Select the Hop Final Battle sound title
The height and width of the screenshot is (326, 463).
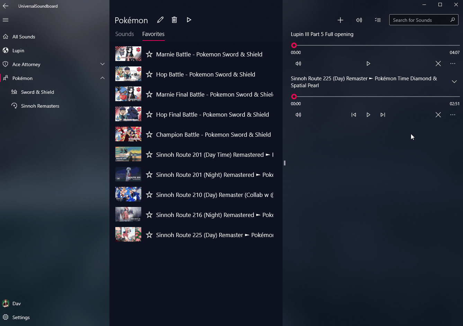pyautogui.click(x=213, y=115)
